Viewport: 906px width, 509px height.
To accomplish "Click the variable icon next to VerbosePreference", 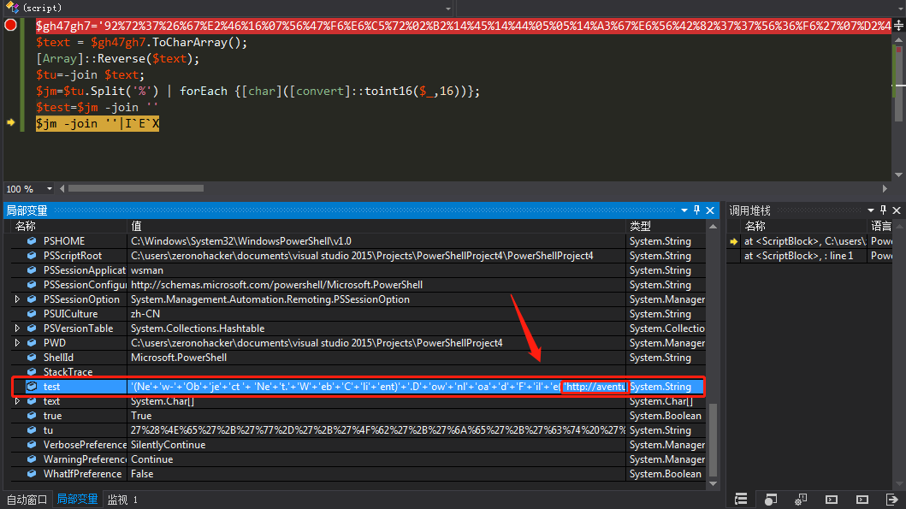I will pyautogui.click(x=32, y=444).
